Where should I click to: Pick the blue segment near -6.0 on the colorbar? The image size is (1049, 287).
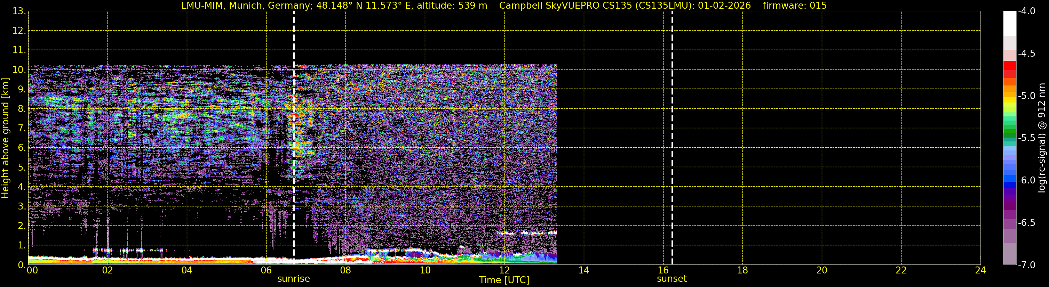pyautogui.click(x=1010, y=179)
